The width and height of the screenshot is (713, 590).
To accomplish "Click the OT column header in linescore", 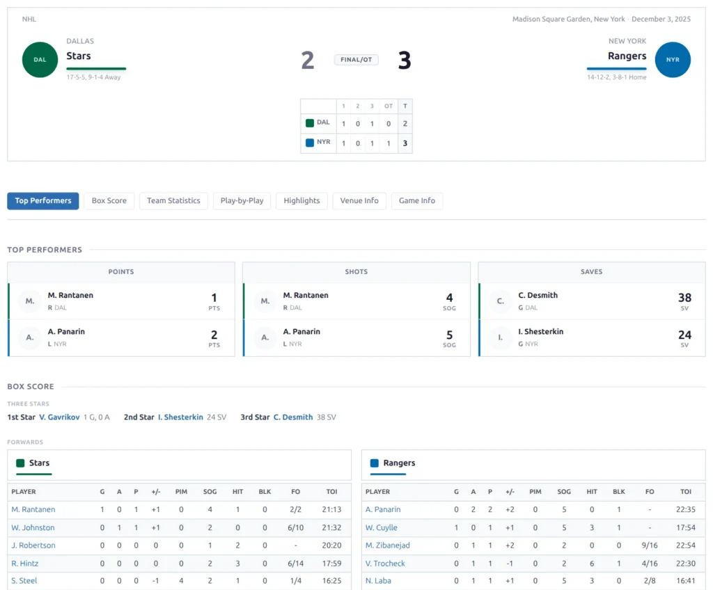I will point(389,106).
